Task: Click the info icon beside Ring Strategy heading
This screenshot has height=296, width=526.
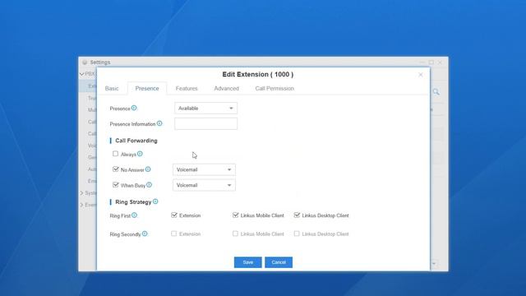Action: coord(155,201)
